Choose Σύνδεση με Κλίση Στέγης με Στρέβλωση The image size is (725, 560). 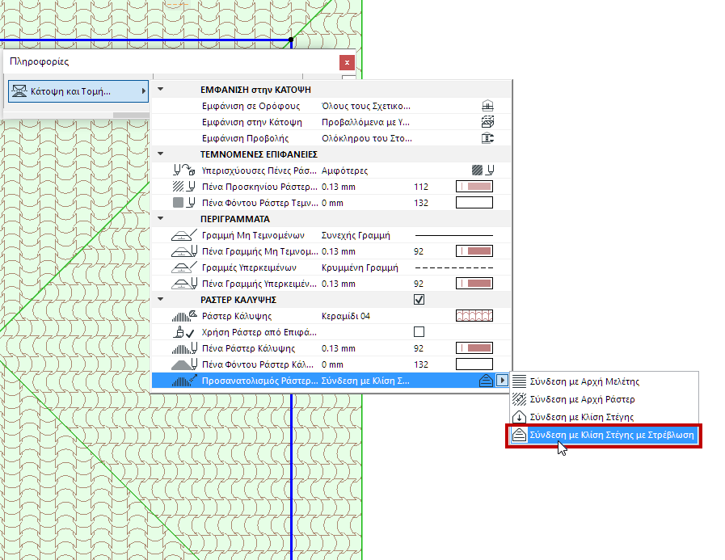[604, 435]
